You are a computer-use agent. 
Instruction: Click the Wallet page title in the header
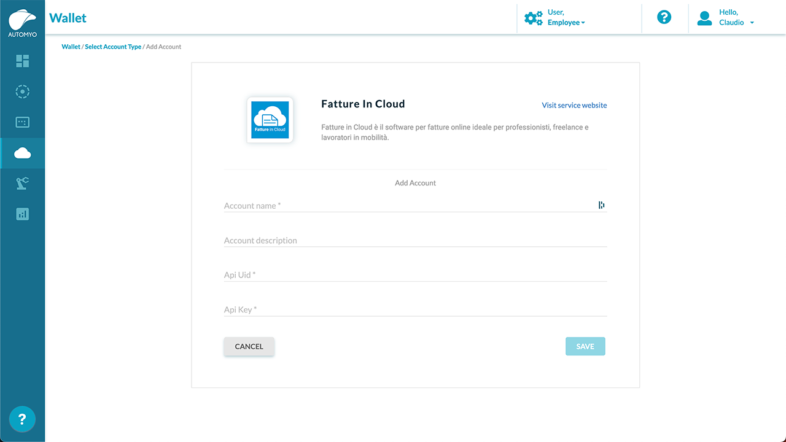coord(68,18)
